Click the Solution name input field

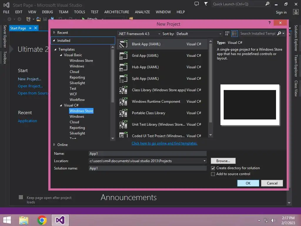[148, 168]
